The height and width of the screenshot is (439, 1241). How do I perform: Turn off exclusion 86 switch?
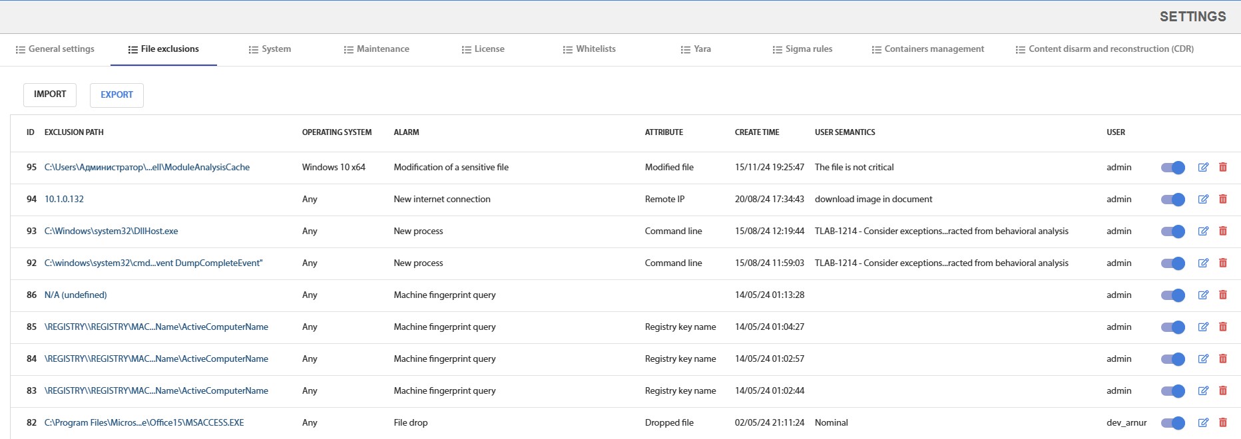(x=1173, y=295)
